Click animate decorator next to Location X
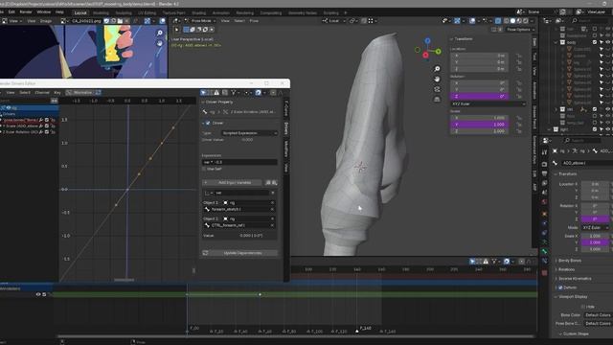The height and width of the screenshot is (345, 613). pos(519,56)
